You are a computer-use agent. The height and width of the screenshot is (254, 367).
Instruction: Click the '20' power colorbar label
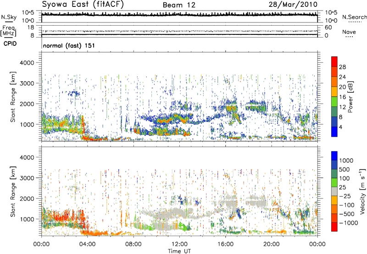coord(342,87)
